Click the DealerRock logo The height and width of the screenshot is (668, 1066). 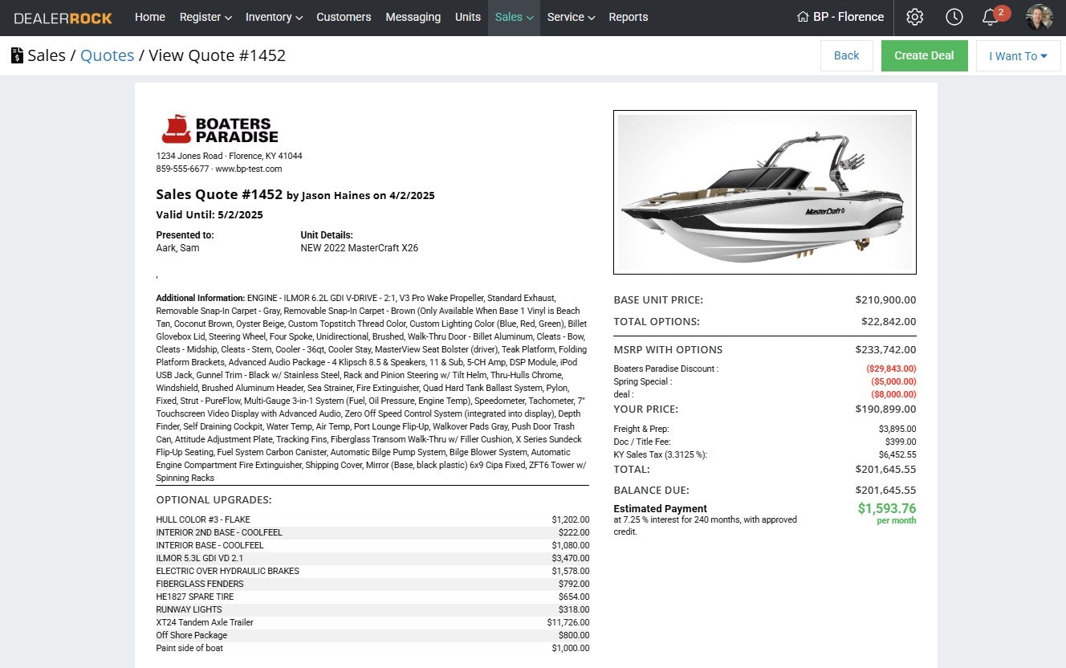coord(63,18)
